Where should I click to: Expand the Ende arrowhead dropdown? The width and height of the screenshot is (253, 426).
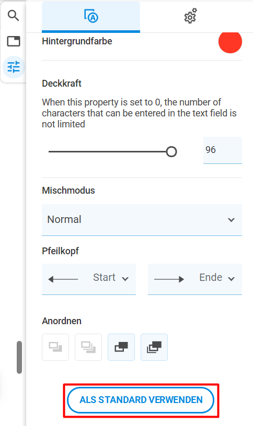click(x=195, y=279)
